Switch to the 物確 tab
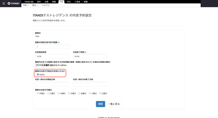Screen dimensions: 218x118 [54, 2]
